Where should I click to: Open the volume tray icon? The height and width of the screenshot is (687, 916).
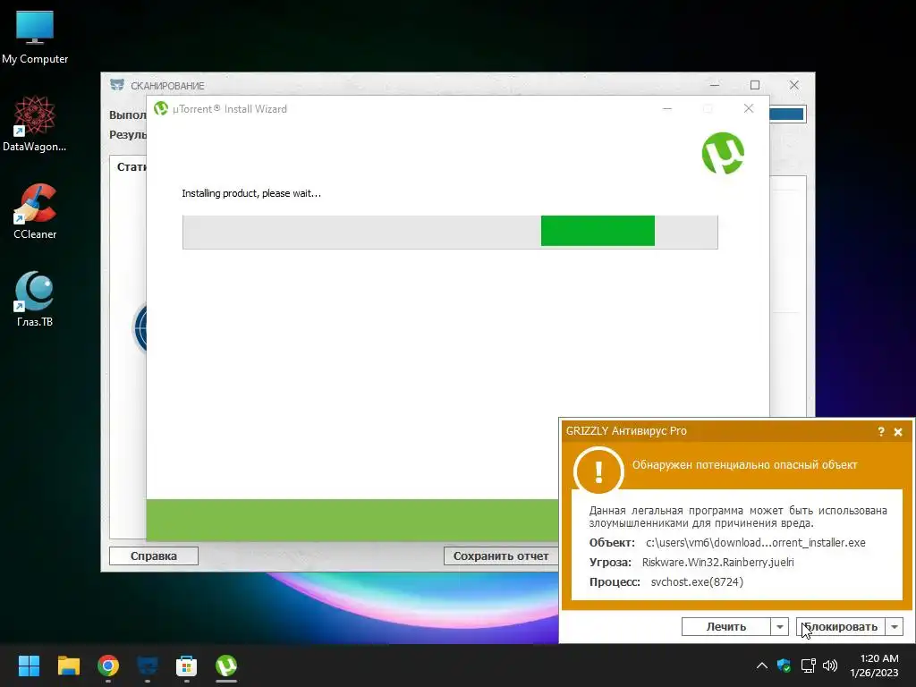pos(829,666)
